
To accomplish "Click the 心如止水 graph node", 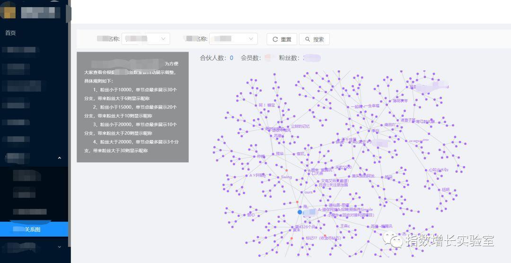I will pyautogui.click(x=438, y=170).
